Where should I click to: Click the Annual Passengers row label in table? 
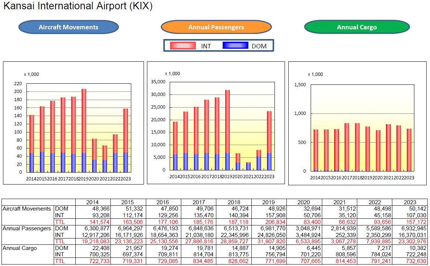pyautogui.click(x=27, y=228)
